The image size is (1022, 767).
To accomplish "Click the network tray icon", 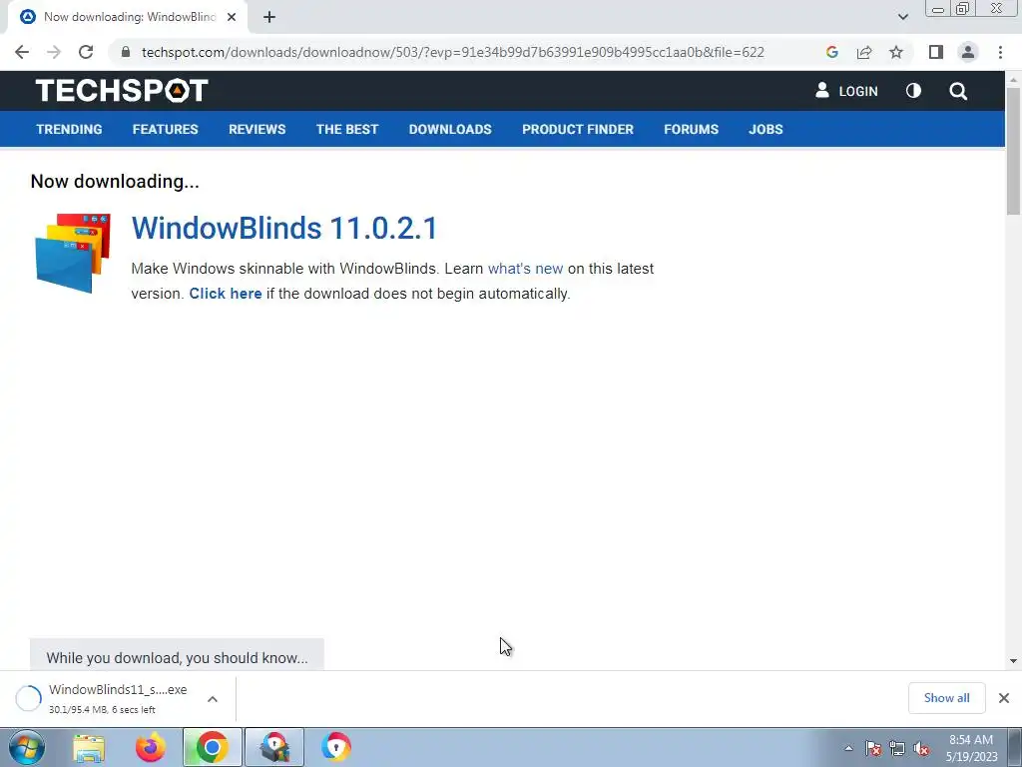I will (897, 748).
